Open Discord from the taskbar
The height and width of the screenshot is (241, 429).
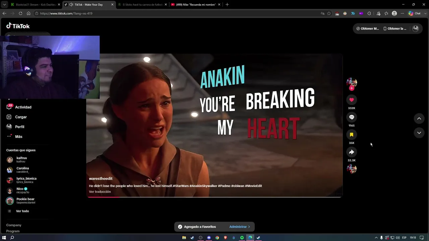pos(209,238)
